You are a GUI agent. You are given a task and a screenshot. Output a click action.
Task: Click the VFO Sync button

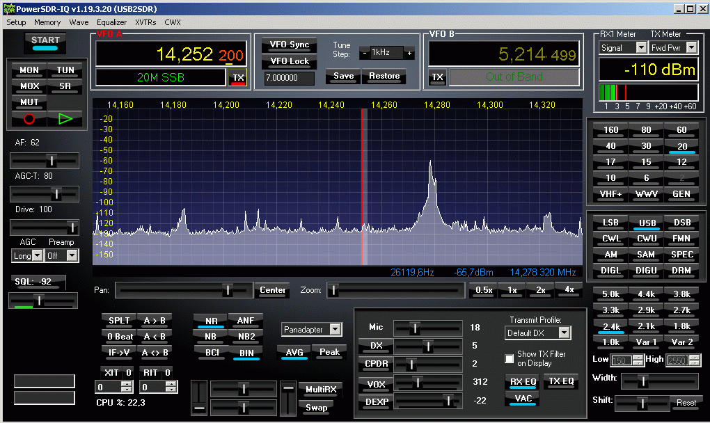(290, 45)
